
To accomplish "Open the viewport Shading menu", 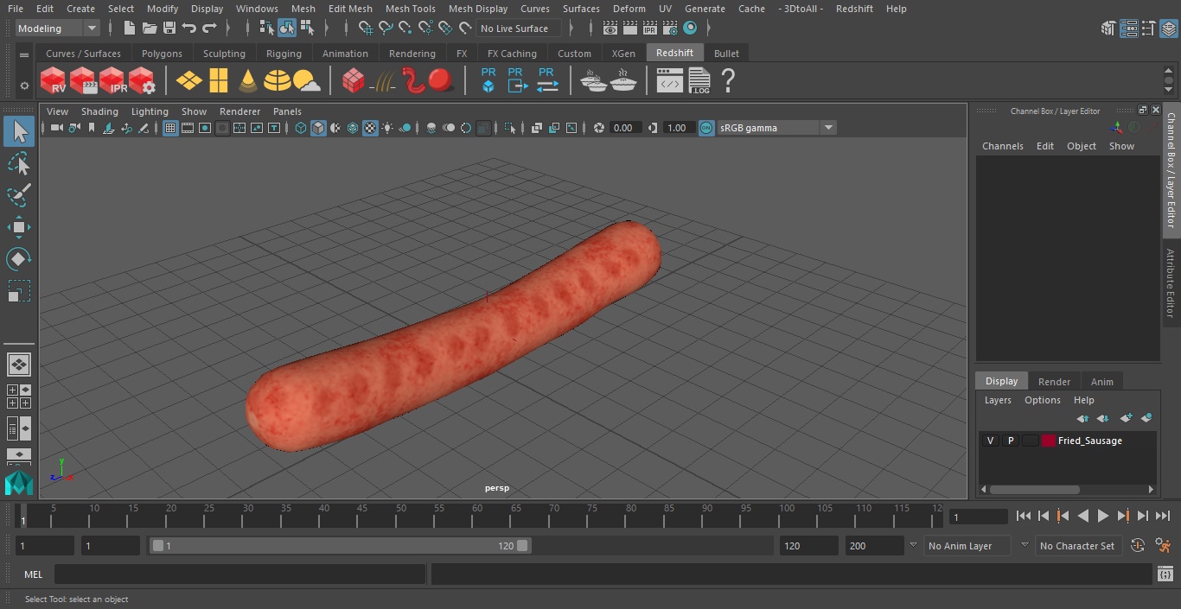I will click(99, 111).
